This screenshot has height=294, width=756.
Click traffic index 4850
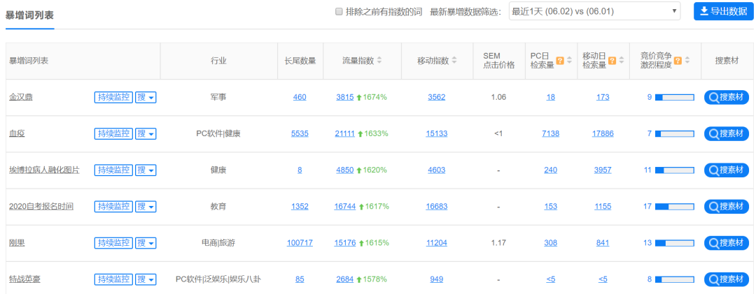[344, 170]
